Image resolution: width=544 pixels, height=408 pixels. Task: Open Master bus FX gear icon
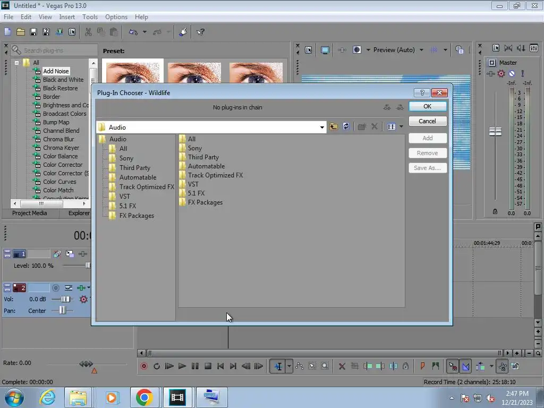[x=501, y=73]
